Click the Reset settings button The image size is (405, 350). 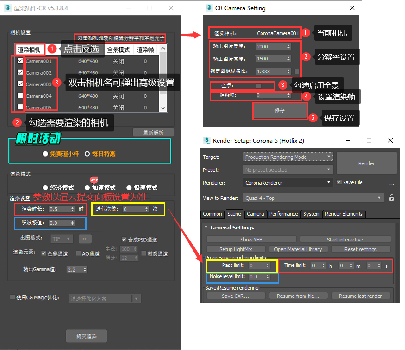pyautogui.click(x=361, y=249)
